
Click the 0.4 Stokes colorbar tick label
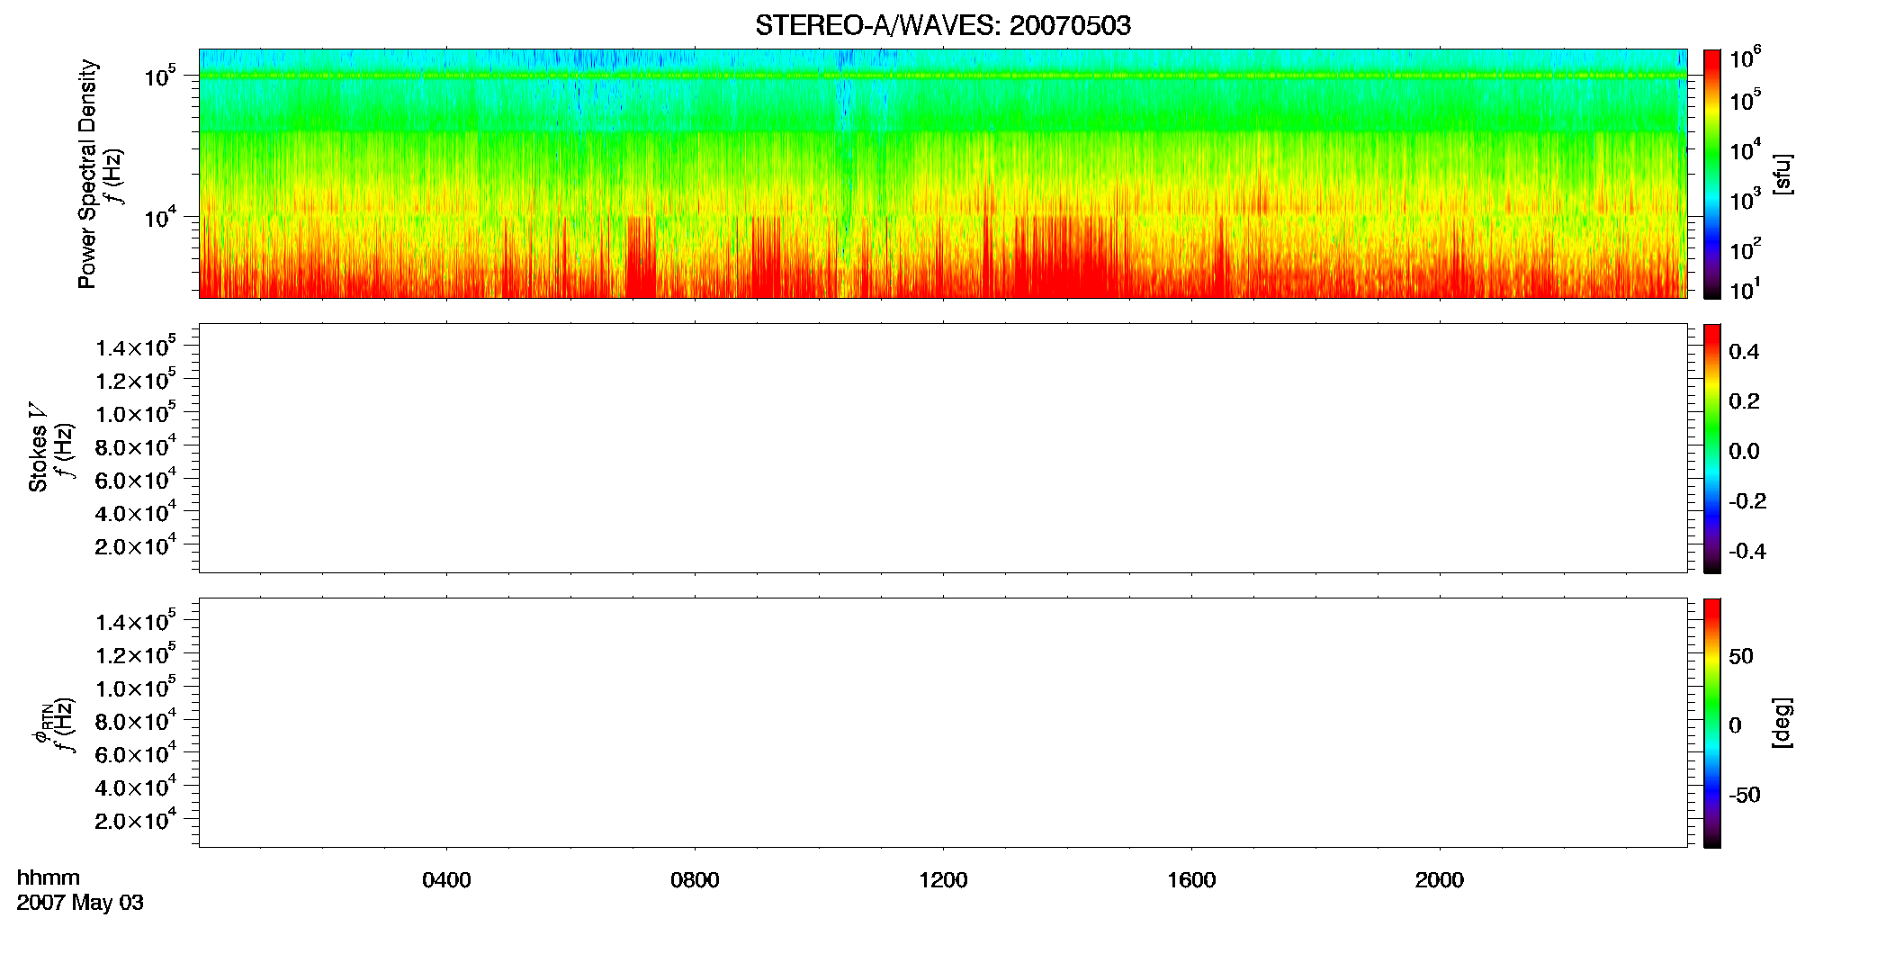(x=1744, y=352)
